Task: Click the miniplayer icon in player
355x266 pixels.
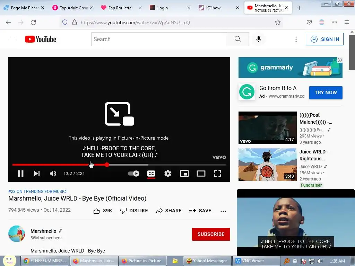Action: click(184, 174)
